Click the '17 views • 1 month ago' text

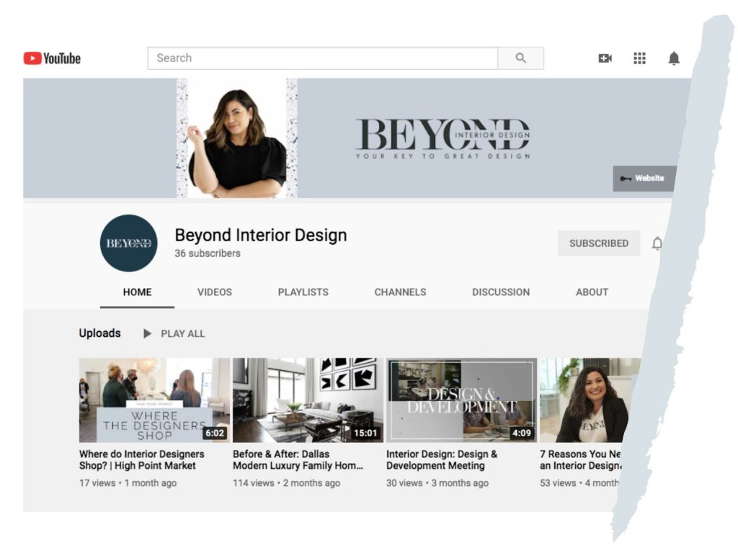click(128, 483)
